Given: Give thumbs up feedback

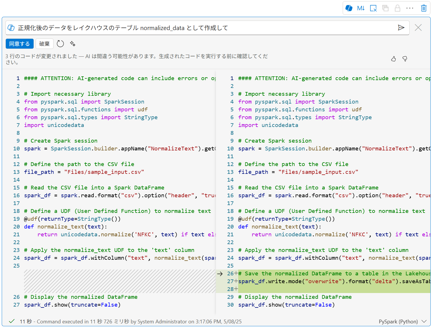Looking at the screenshot, I should click(393, 59).
